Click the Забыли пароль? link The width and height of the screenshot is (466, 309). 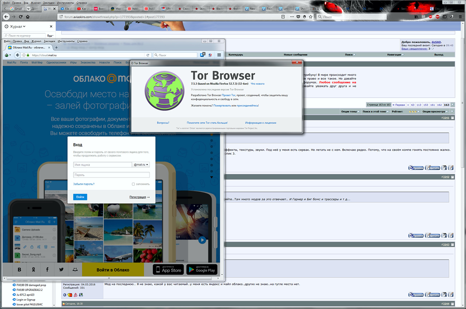[84, 184]
